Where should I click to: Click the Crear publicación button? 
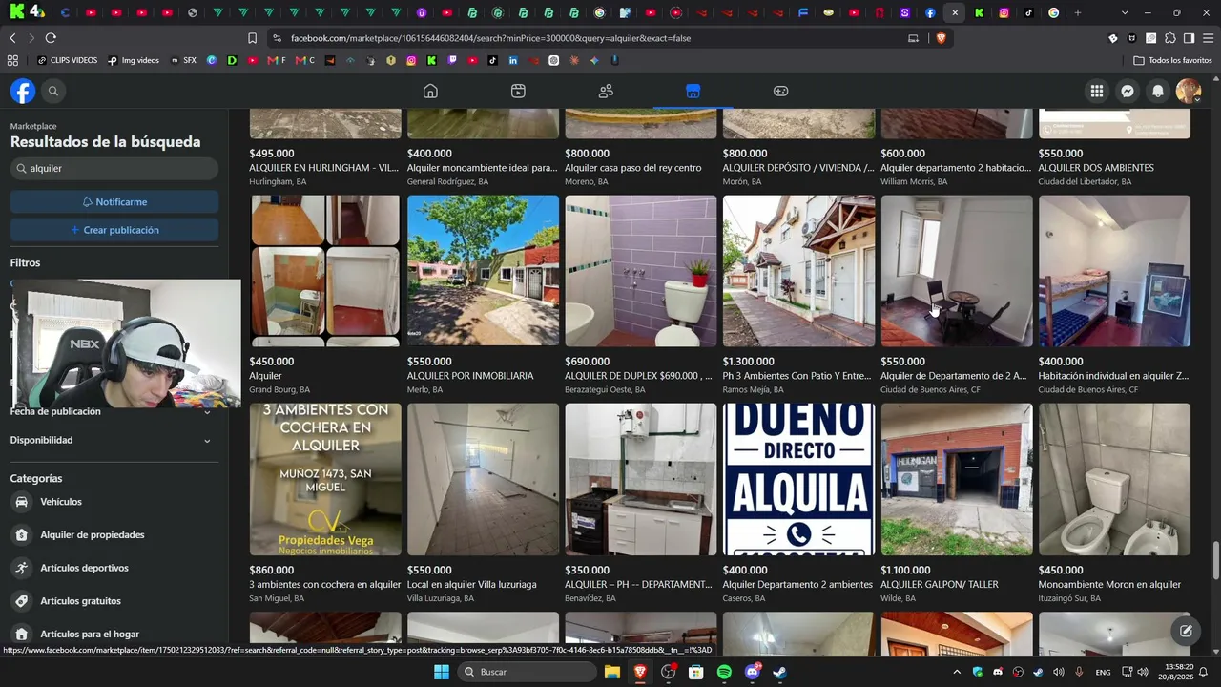[x=114, y=230]
